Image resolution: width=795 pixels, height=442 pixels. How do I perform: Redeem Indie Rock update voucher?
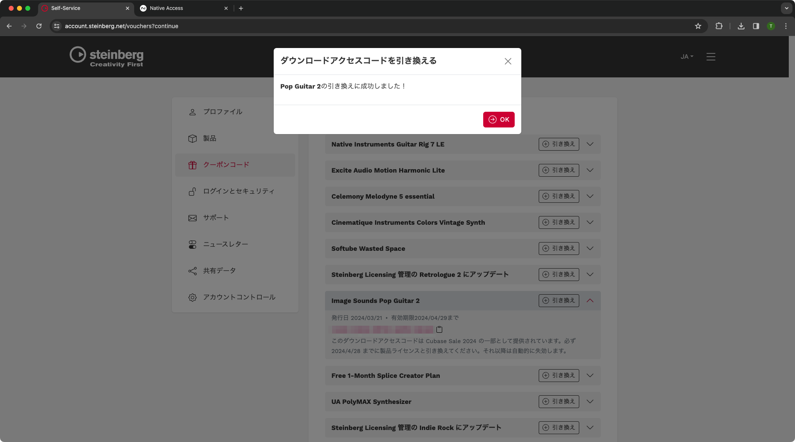click(x=559, y=428)
